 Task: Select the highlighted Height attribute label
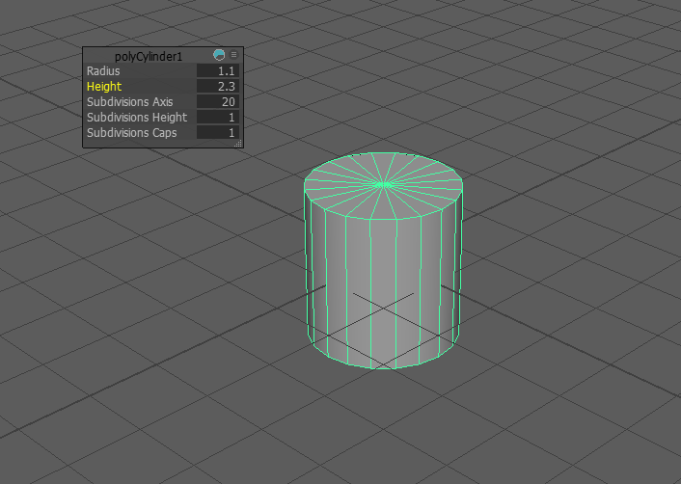104,87
